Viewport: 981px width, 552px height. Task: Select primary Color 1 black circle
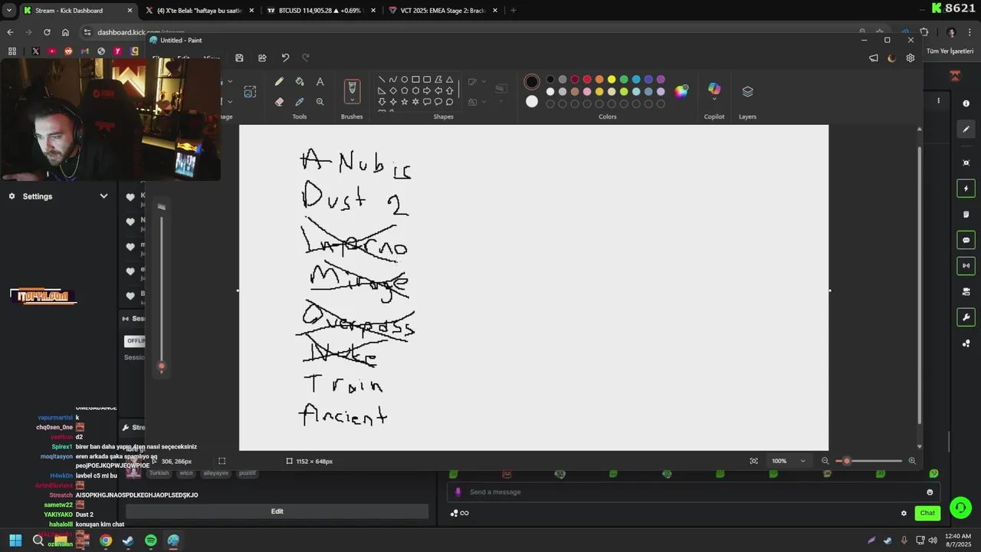(x=532, y=81)
